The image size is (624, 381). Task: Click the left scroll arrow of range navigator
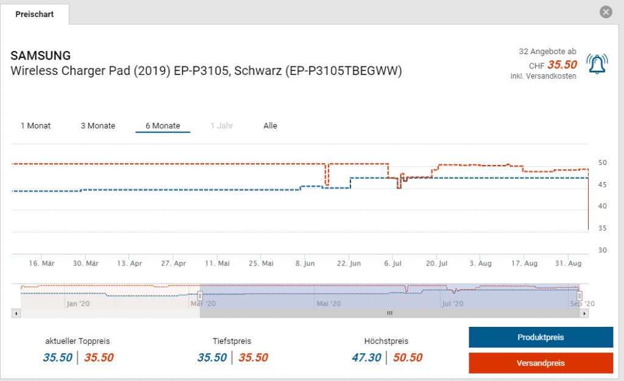pyautogui.click(x=16, y=313)
